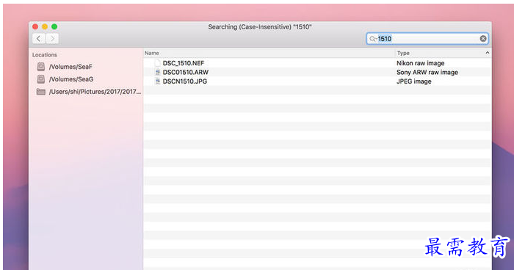Go back with the left arrow button
Screen dimensions: 514x270
[39, 39]
